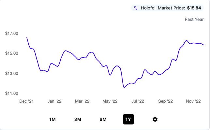Choose the 6M time range

pyautogui.click(x=103, y=119)
